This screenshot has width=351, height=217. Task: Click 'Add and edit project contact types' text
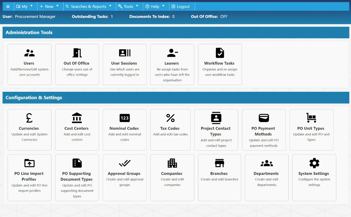coord(216,143)
